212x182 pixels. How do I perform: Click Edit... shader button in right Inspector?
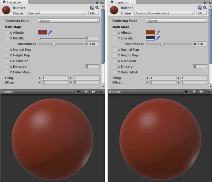201,13
